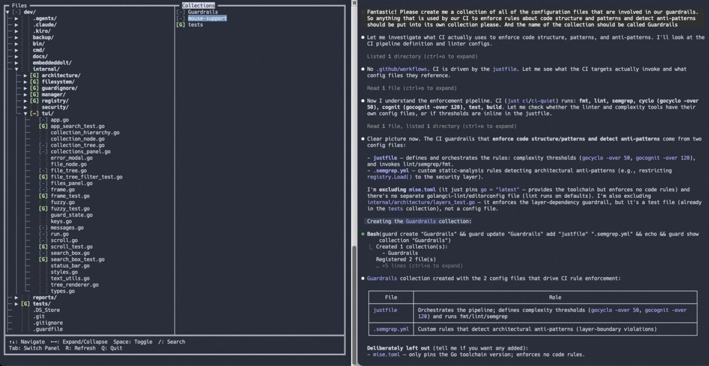Screen dimensions: 709x366
Task: Toggle the empty box for .guardfile
Action: [25, 329]
